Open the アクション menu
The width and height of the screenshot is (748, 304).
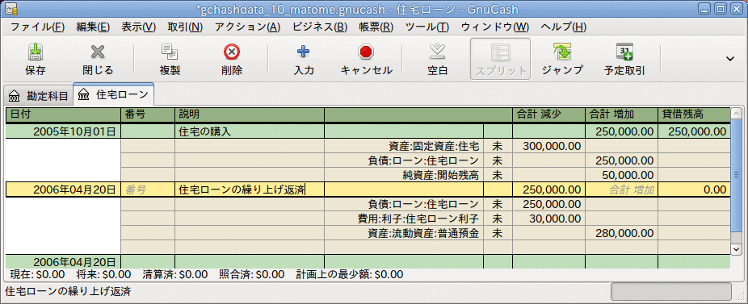pyautogui.click(x=247, y=27)
